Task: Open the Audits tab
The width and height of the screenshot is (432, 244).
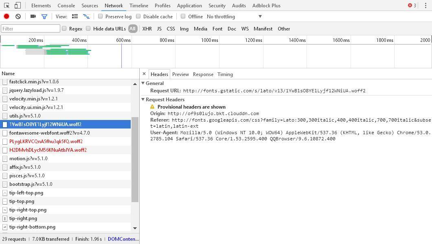Action: 239,6
